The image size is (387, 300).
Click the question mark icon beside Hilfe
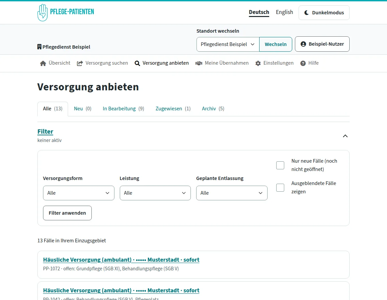[303, 63]
